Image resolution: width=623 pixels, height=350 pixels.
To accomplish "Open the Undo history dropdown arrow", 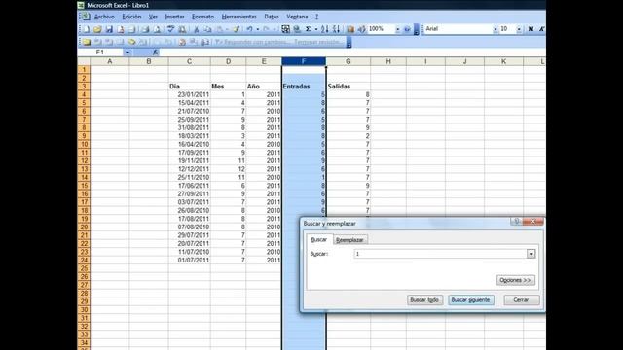I will coord(257,29).
